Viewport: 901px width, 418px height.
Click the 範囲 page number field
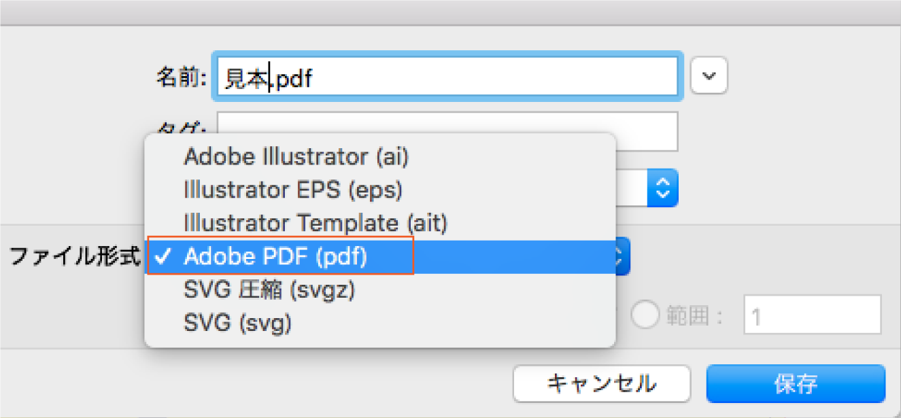pos(813,315)
